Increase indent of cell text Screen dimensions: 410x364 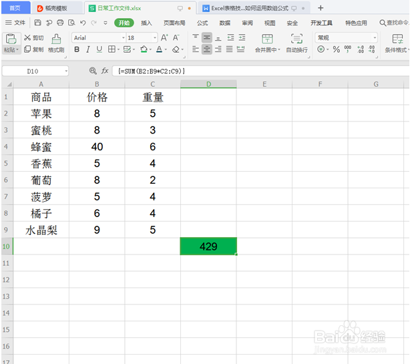point(242,37)
